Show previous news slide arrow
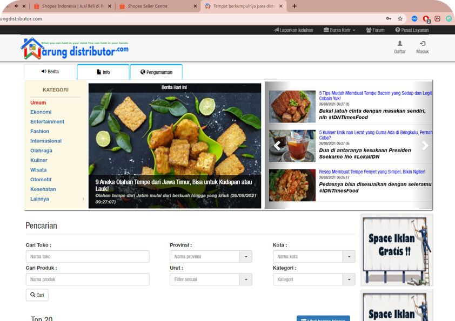The width and height of the screenshot is (455, 321). 277,146
